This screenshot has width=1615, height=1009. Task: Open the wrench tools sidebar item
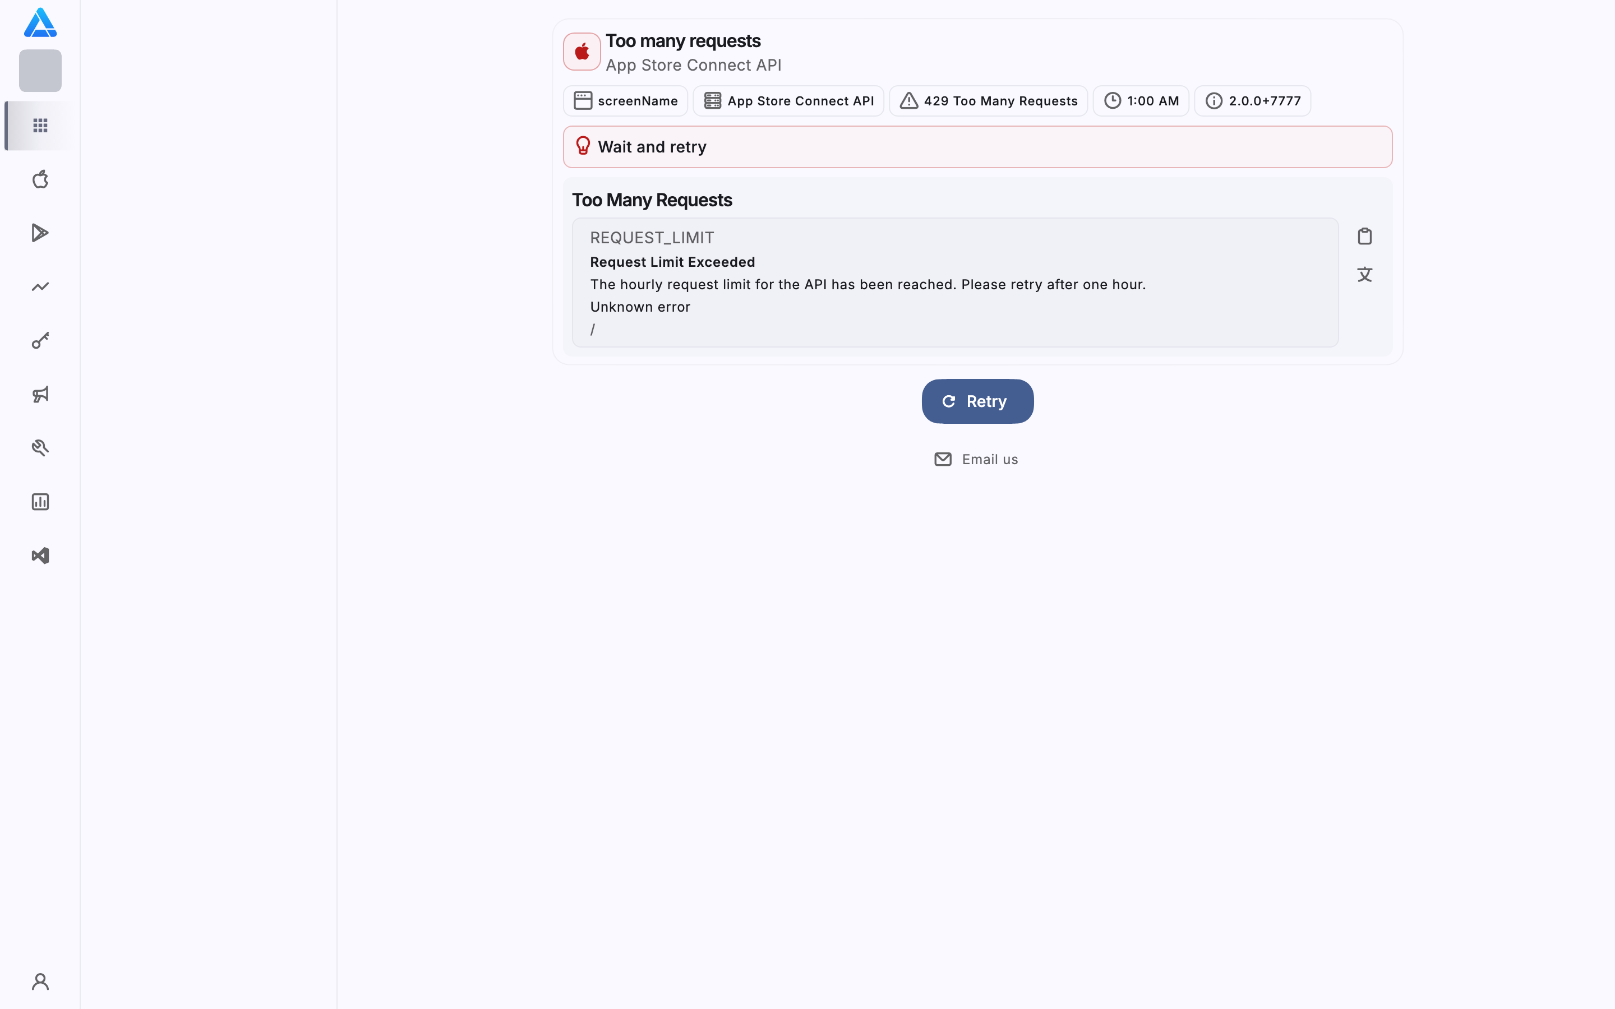(40, 448)
